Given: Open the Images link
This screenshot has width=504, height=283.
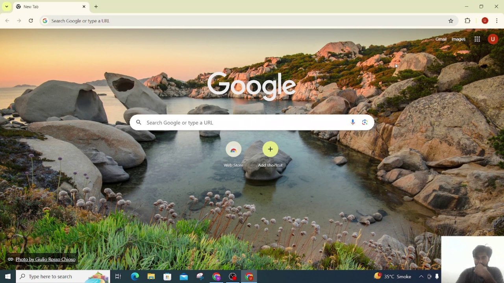Looking at the screenshot, I should 458,39.
